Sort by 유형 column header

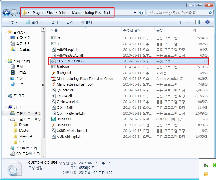pos(160,30)
